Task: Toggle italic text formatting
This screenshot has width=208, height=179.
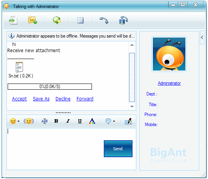Action: pos(68,121)
